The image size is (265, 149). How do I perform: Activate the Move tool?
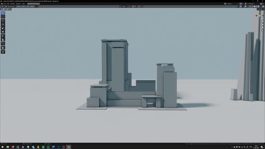3,21
